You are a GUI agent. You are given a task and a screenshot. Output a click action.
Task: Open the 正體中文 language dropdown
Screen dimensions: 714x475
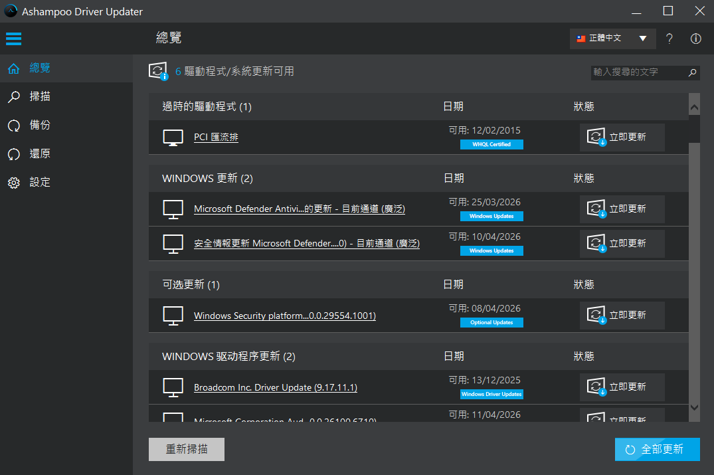tap(612, 39)
